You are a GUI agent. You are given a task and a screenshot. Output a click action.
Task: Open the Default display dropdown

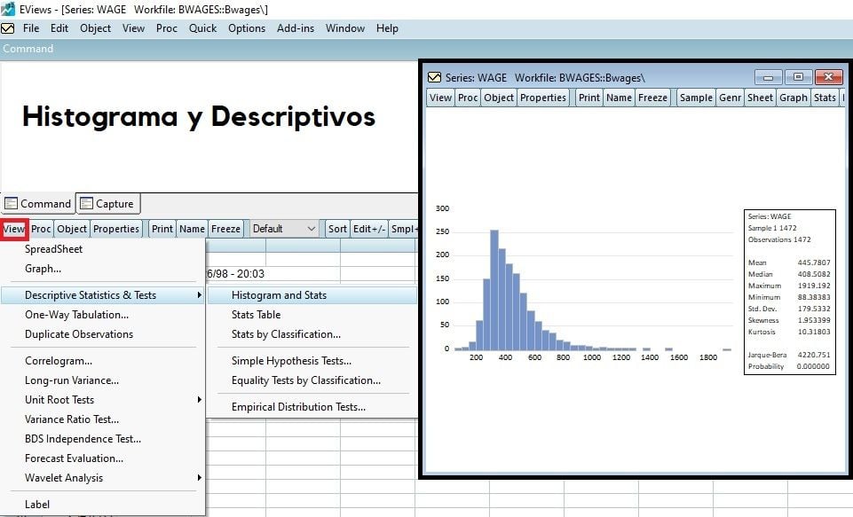tap(283, 228)
